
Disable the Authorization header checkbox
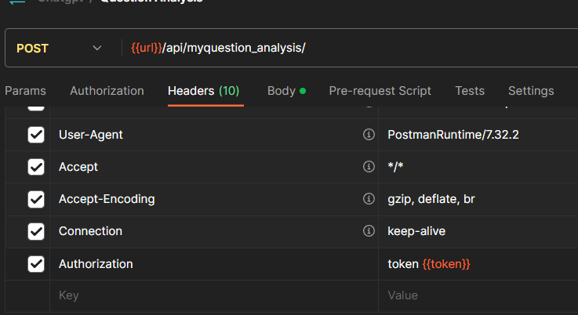[36, 264]
